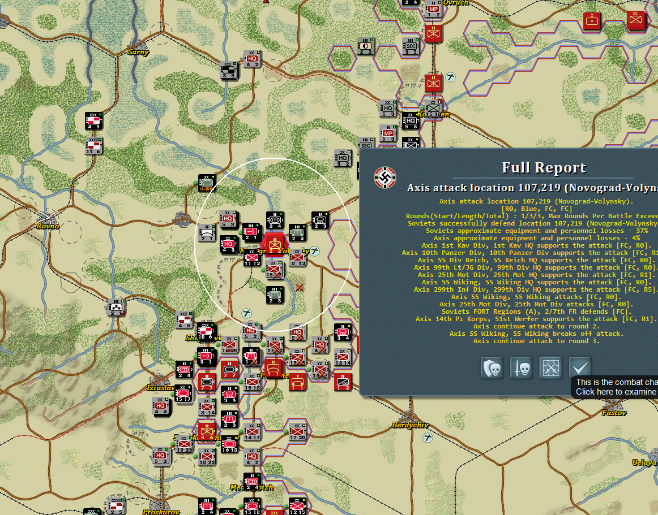This screenshot has width=658, height=515.
Task: Click 'Axis 25th Mot Div, 25th Mot Div attacks' line
Action: click(x=537, y=304)
